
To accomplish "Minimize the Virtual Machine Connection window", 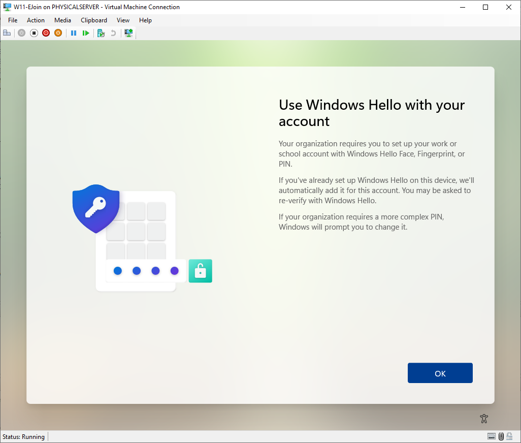I will point(463,7).
